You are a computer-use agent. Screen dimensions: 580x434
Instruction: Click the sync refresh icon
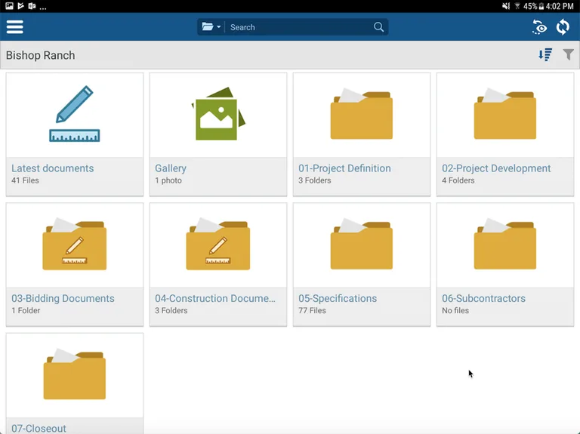click(x=563, y=27)
